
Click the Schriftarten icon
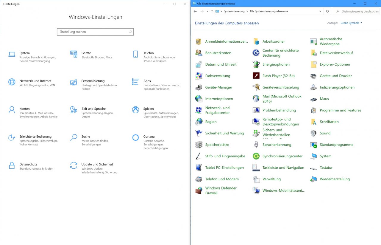[x=313, y=122]
